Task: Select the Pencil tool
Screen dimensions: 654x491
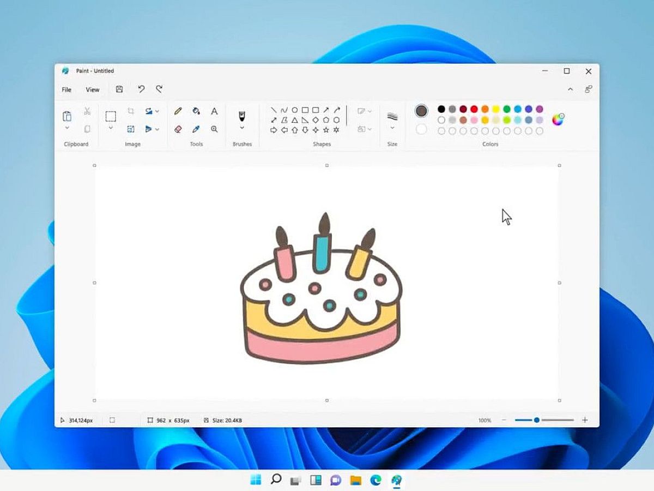Action: point(178,111)
